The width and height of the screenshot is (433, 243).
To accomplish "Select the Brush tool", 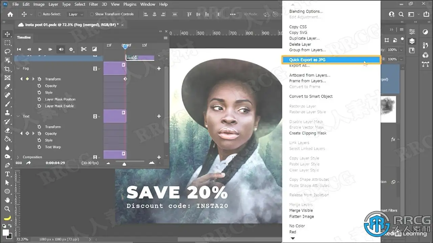I will pos(7,104).
